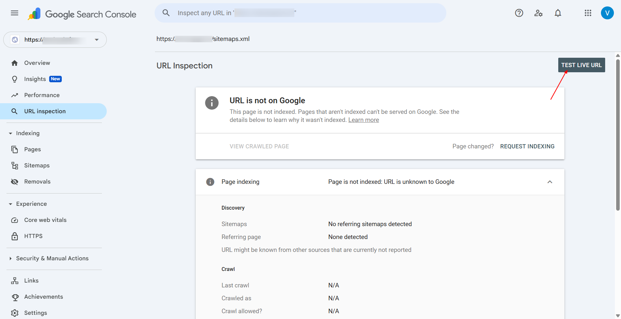621x319 pixels.
Task: Collapse the Page indexing panel chevron
Action: point(550,182)
